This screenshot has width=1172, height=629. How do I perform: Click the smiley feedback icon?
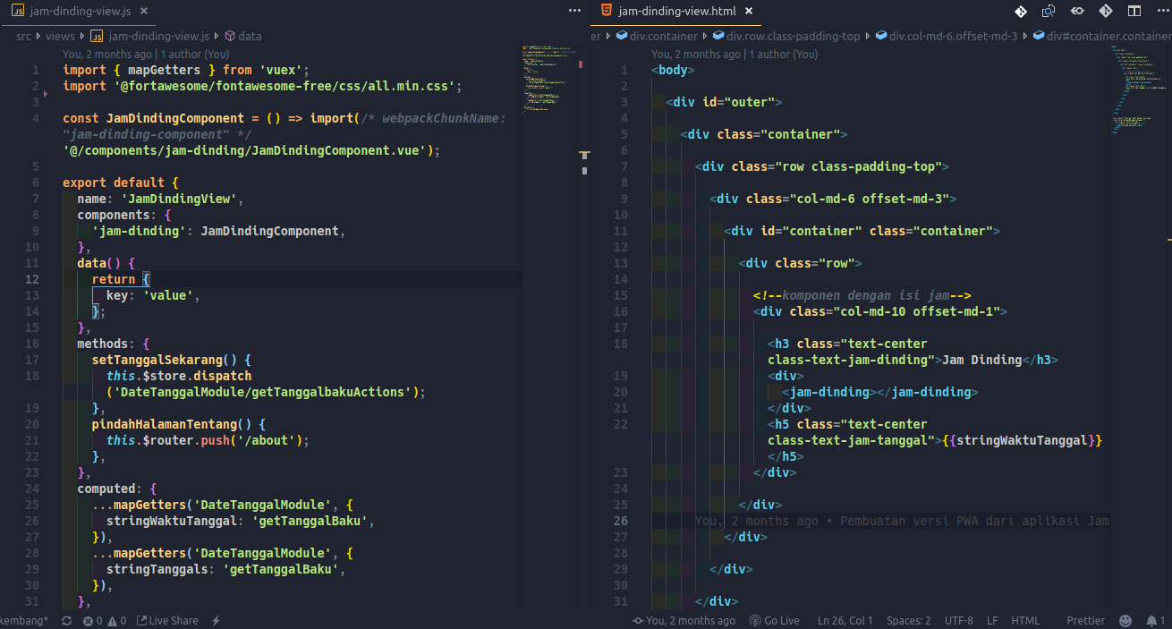(x=1125, y=620)
